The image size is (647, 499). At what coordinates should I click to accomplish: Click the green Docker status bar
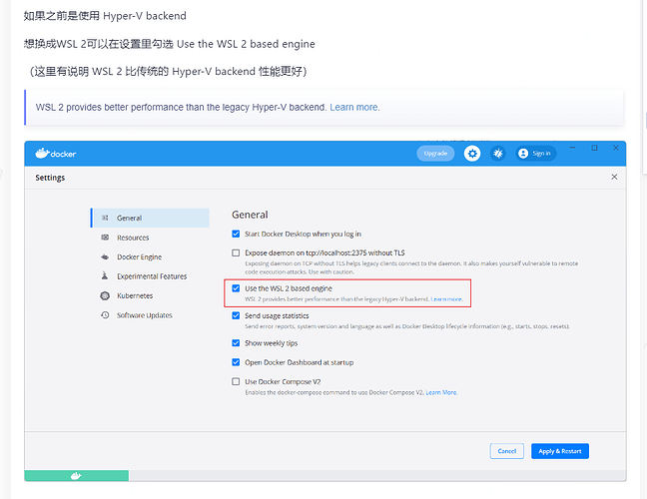click(76, 476)
